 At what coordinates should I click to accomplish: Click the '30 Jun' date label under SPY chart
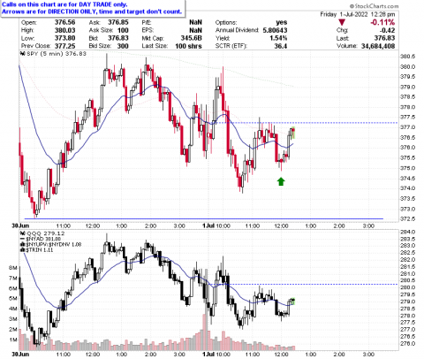(x=20, y=226)
